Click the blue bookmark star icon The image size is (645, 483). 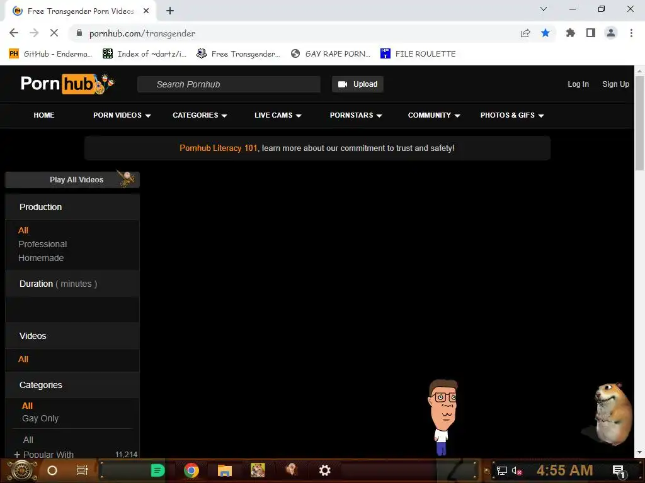click(545, 33)
